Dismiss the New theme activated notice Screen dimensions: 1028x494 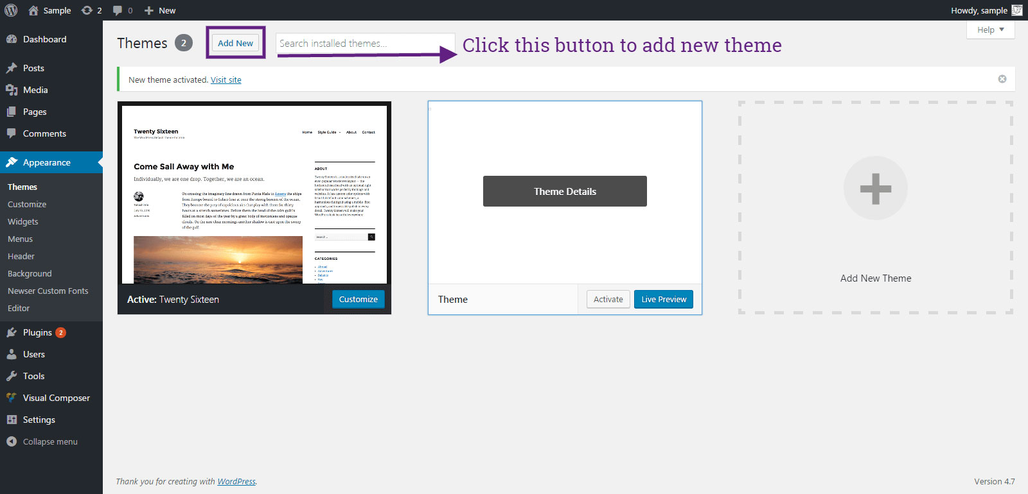point(1002,79)
